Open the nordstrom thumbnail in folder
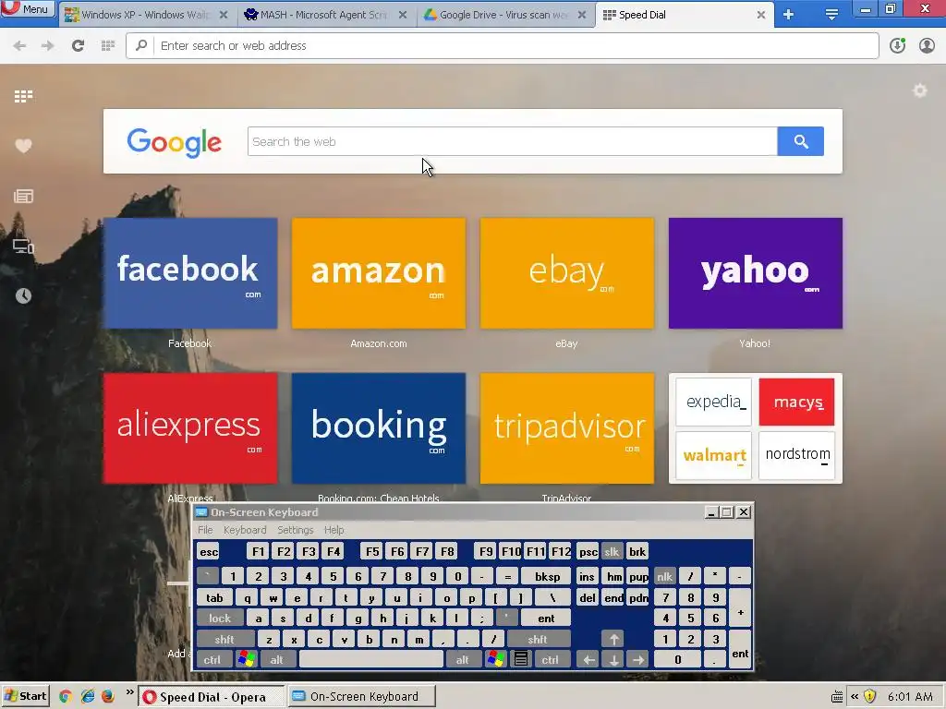Image resolution: width=946 pixels, height=709 pixels. 796,455
